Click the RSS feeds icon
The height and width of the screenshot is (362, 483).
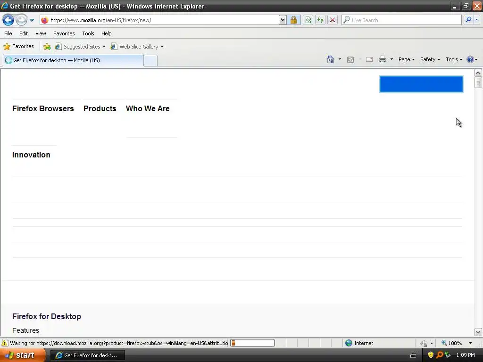point(350,60)
